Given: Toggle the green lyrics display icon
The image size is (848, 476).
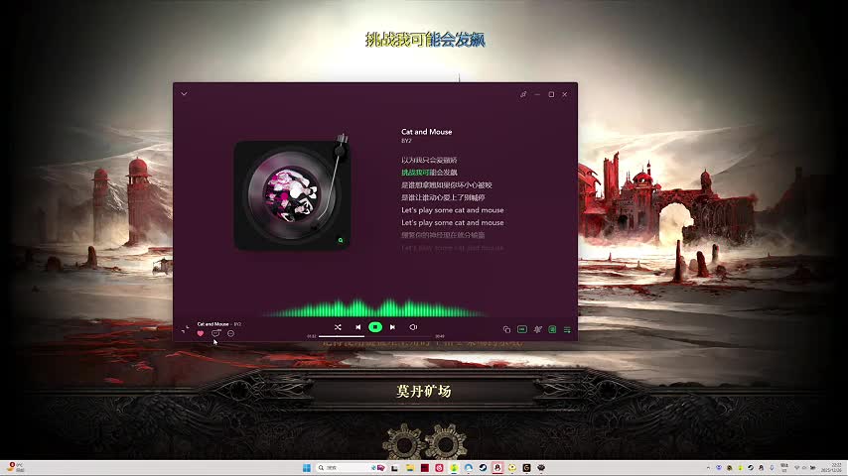Looking at the screenshot, I should [552, 329].
